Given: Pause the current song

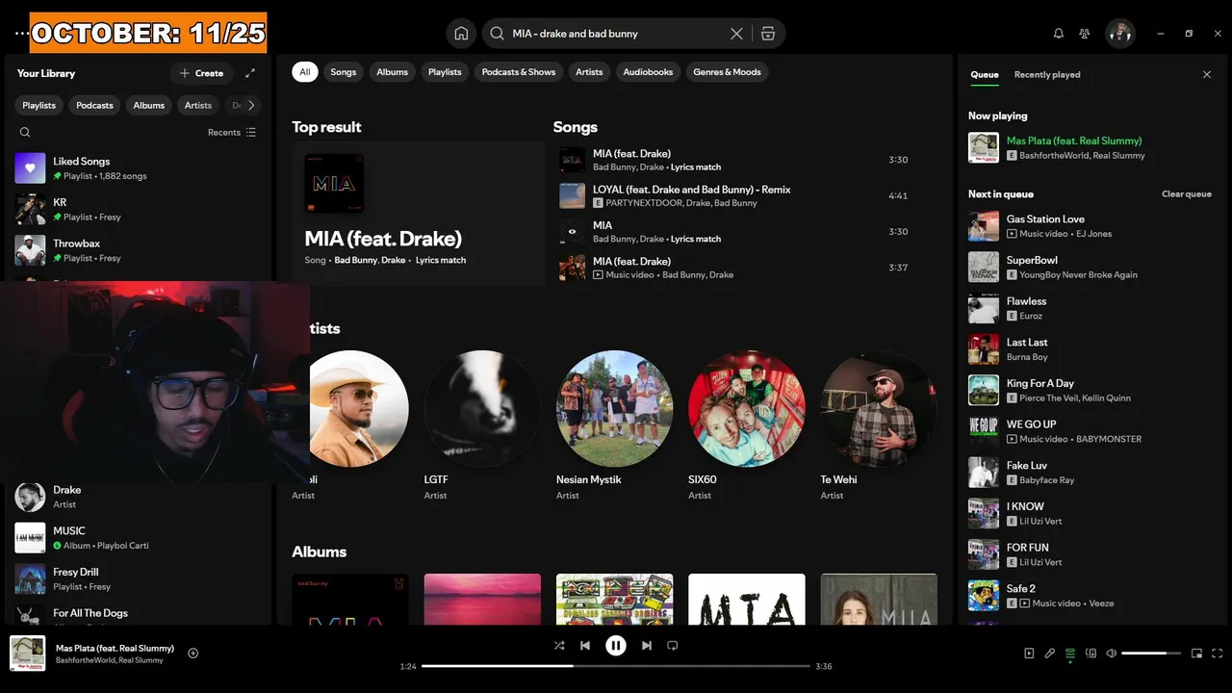Looking at the screenshot, I should [616, 646].
